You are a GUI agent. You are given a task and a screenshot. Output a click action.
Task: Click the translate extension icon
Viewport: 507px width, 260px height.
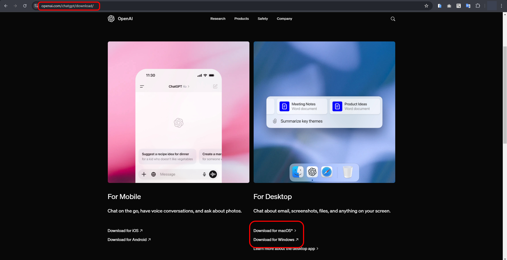[468, 6]
